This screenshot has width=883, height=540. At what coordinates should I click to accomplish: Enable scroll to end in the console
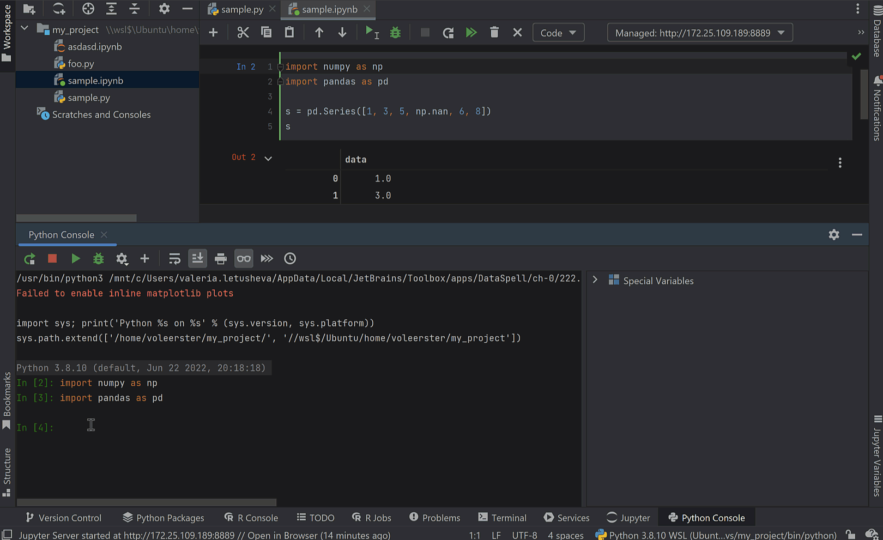click(x=197, y=258)
